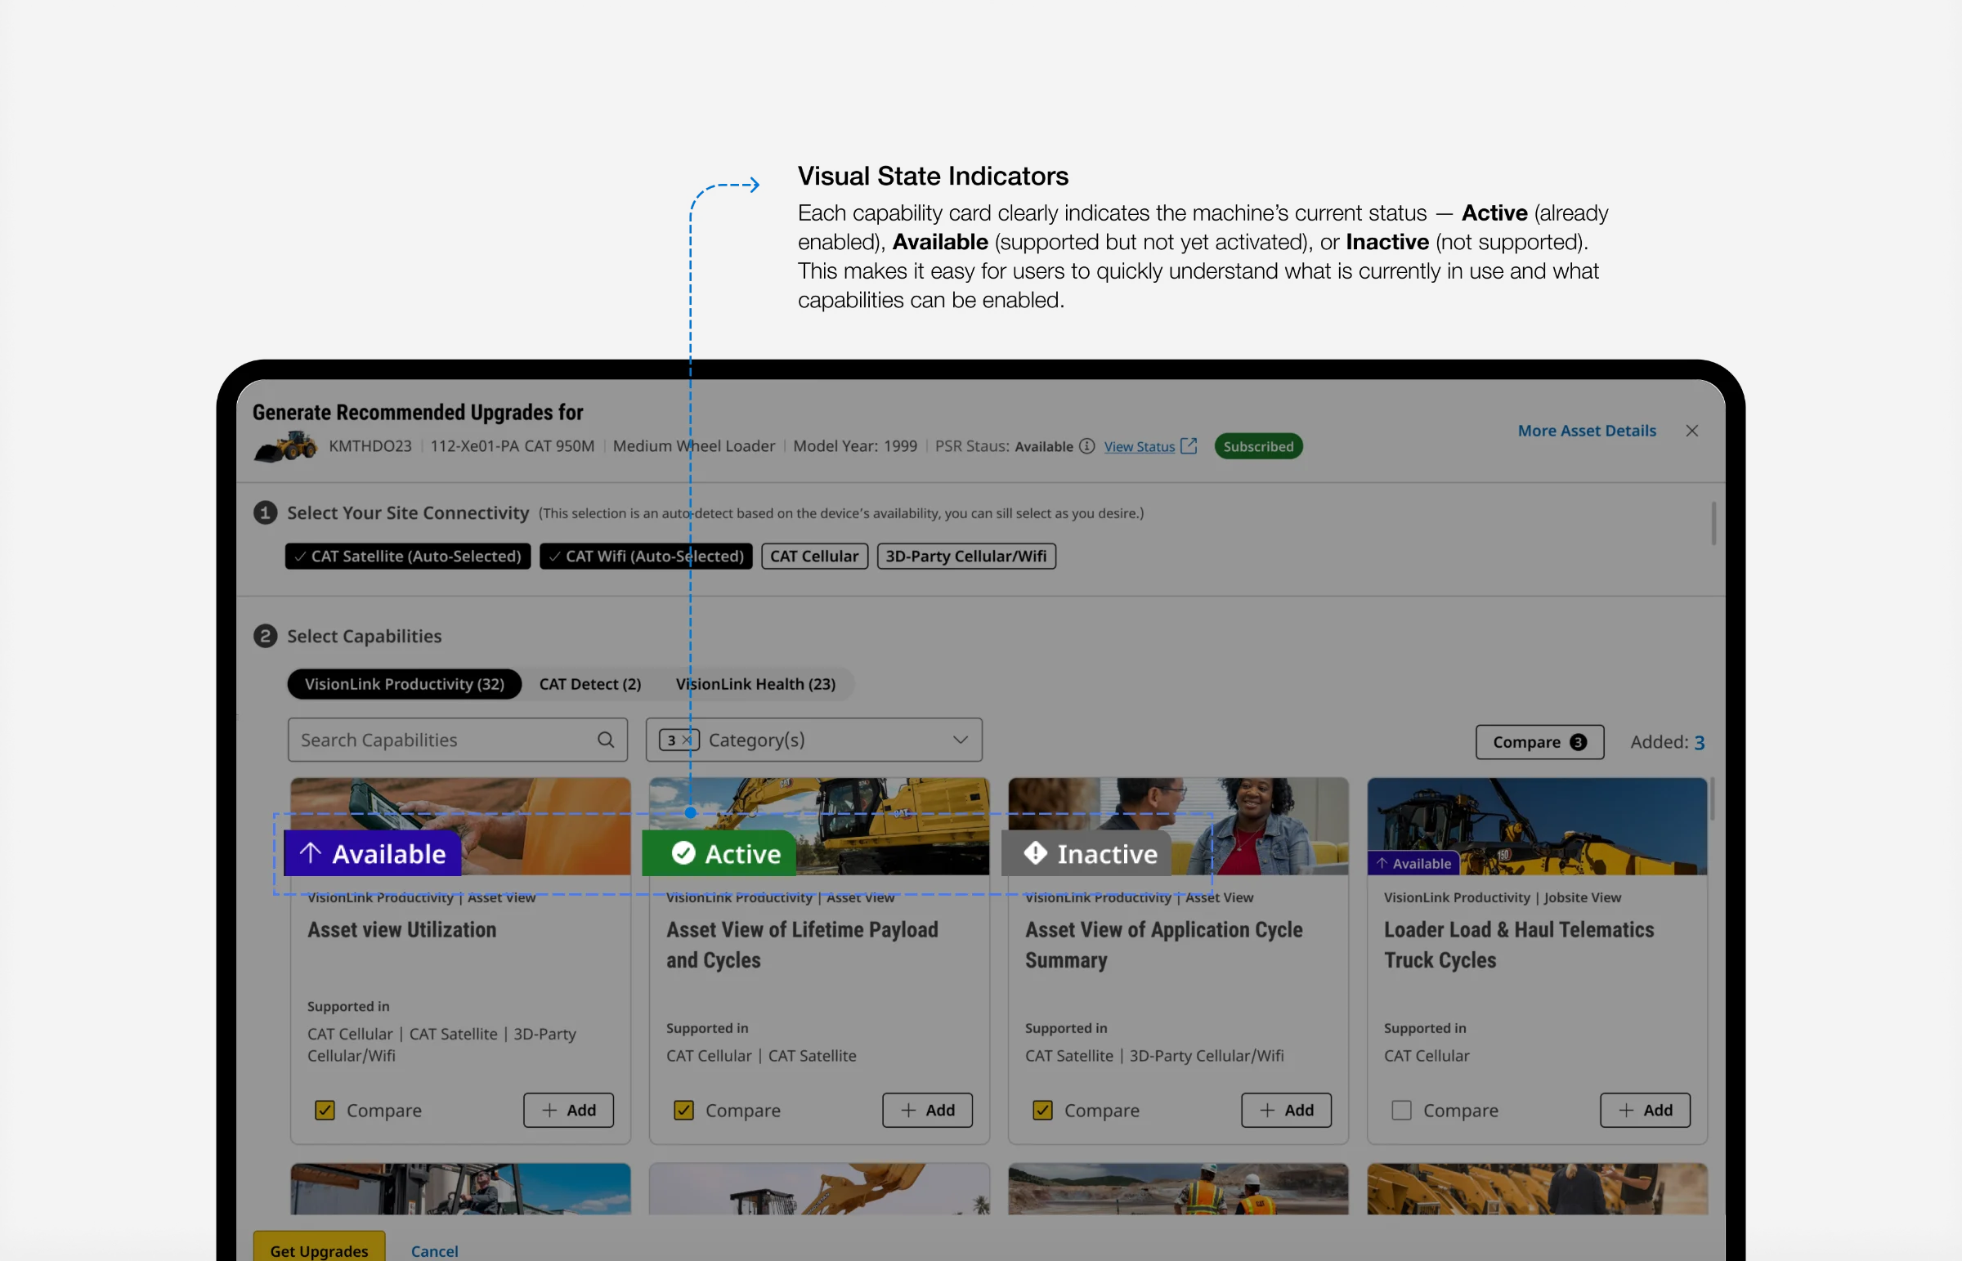This screenshot has height=1261, width=1962.
Task: Click the Search Capabilities input field
Action: [458, 740]
